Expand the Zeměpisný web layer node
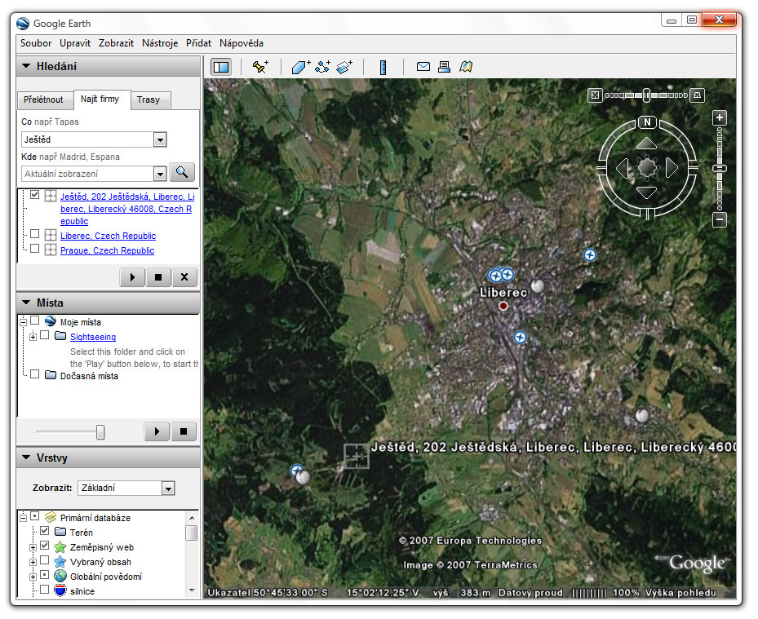The width and height of the screenshot is (758, 619). click(33, 547)
